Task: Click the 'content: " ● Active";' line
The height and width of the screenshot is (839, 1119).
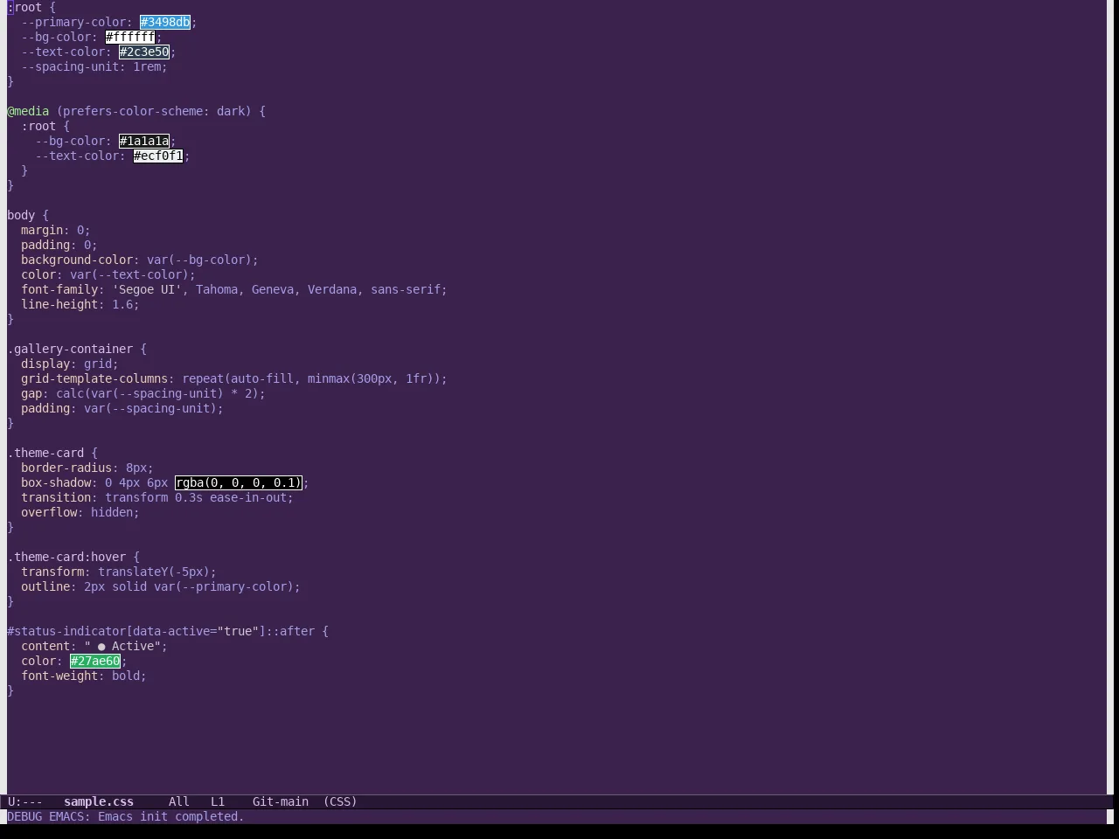Action: [94, 646]
